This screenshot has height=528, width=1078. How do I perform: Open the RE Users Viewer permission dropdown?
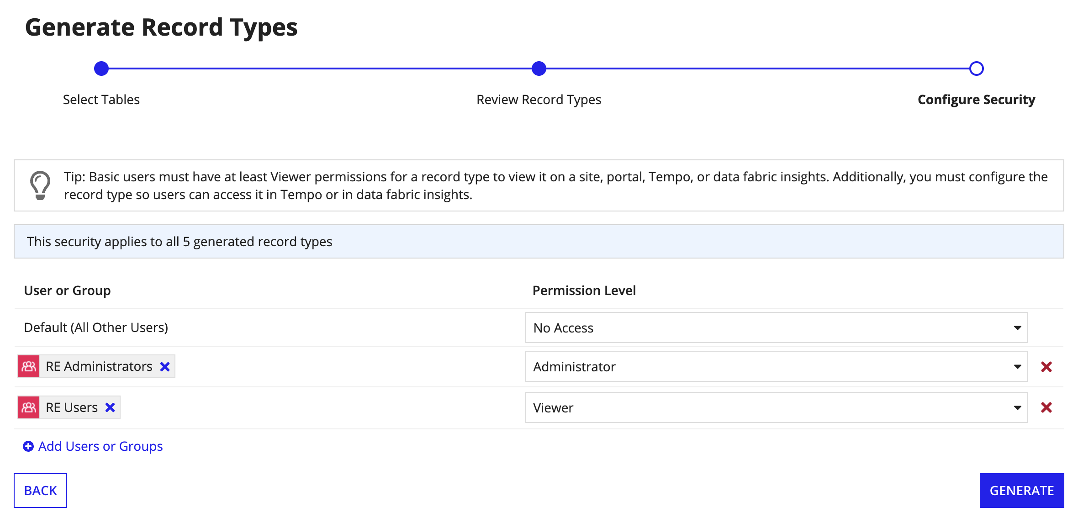click(776, 407)
